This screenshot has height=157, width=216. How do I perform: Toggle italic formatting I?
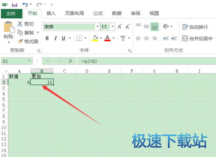click(x=56, y=38)
